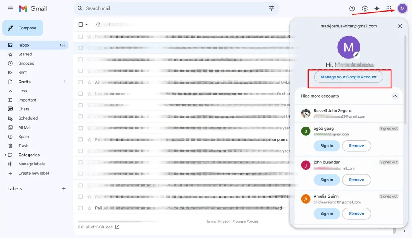Open the Gemini sparkle icon
This screenshot has height=239, width=412.
tap(377, 8)
